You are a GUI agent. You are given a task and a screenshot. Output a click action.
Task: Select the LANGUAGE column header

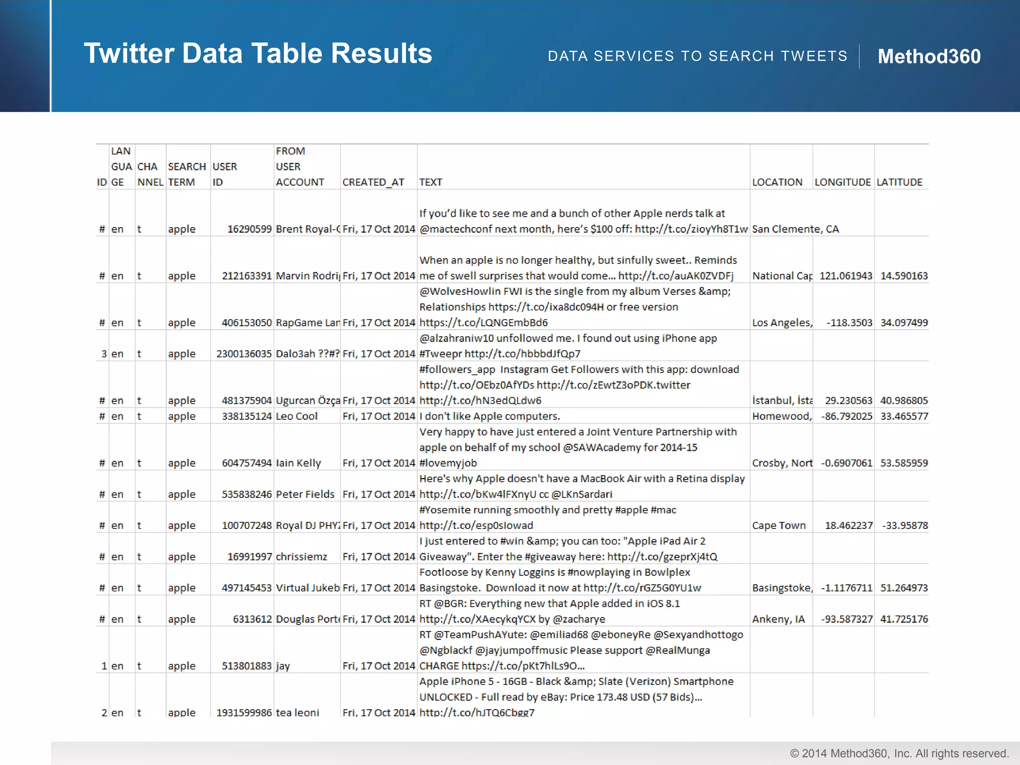click(122, 166)
